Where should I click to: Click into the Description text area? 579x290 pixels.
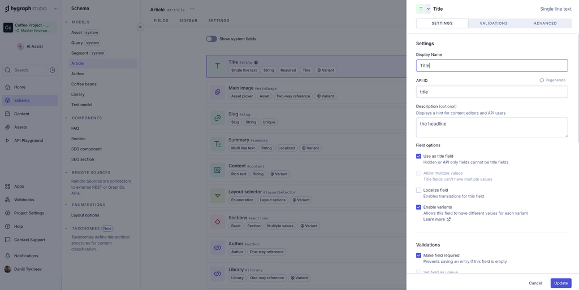491,127
